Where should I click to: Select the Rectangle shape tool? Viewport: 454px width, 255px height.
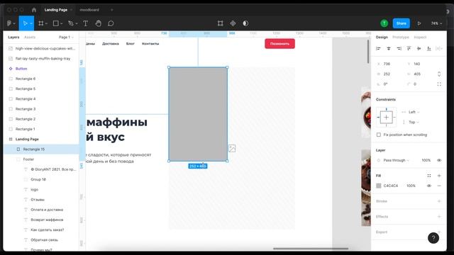click(55, 23)
